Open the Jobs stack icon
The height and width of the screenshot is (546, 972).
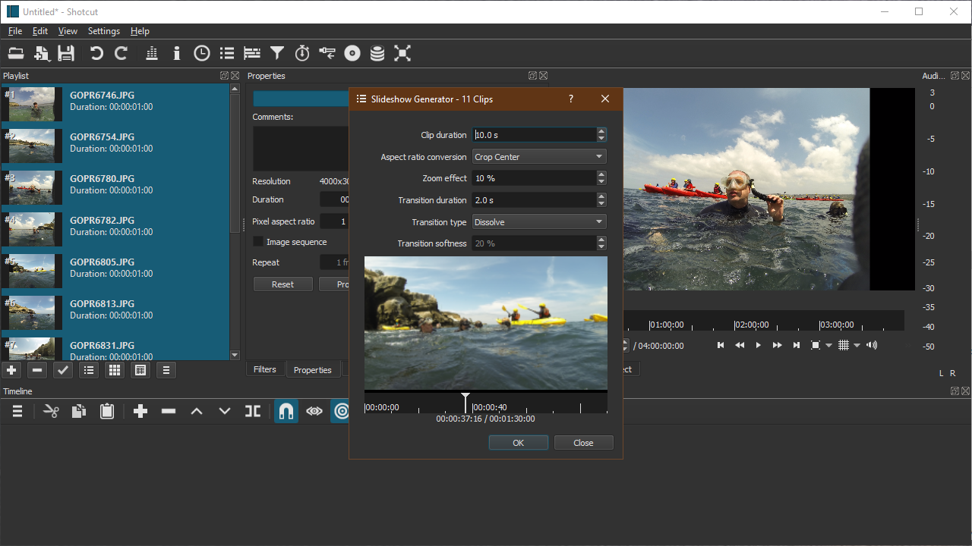tap(377, 53)
